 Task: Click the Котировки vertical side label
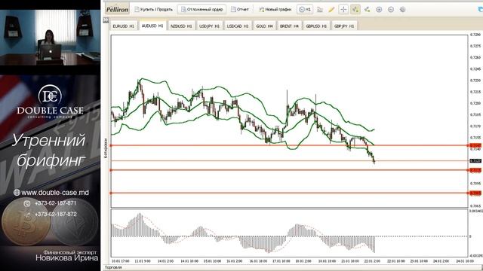point(106,148)
